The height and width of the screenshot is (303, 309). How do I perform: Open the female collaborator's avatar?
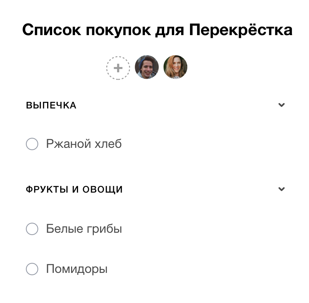click(176, 67)
